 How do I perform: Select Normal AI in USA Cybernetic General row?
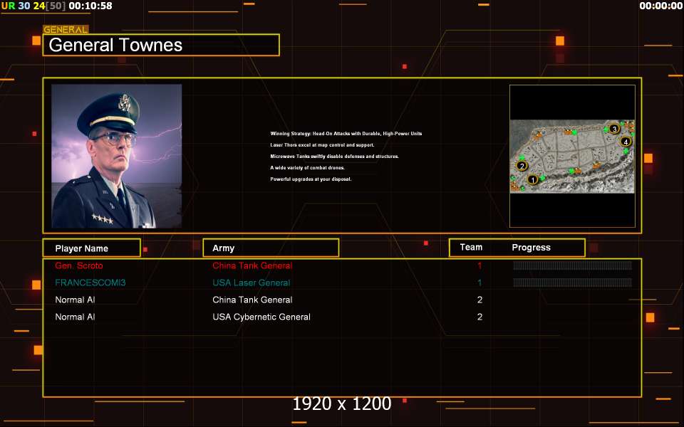[75, 317]
